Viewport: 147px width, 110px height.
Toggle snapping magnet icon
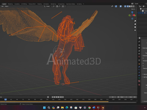tap(57, 6)
